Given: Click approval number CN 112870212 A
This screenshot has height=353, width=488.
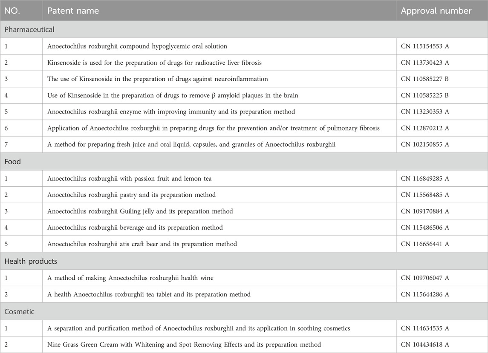Looking at the screenshot, I should [425, 128].
